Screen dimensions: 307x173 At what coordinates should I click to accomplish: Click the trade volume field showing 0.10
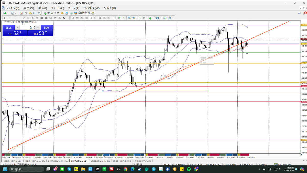(x=28, y=27)
